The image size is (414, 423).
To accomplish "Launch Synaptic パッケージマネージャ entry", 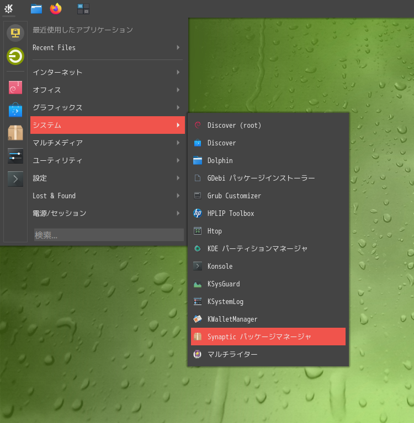I will (268, 337).
